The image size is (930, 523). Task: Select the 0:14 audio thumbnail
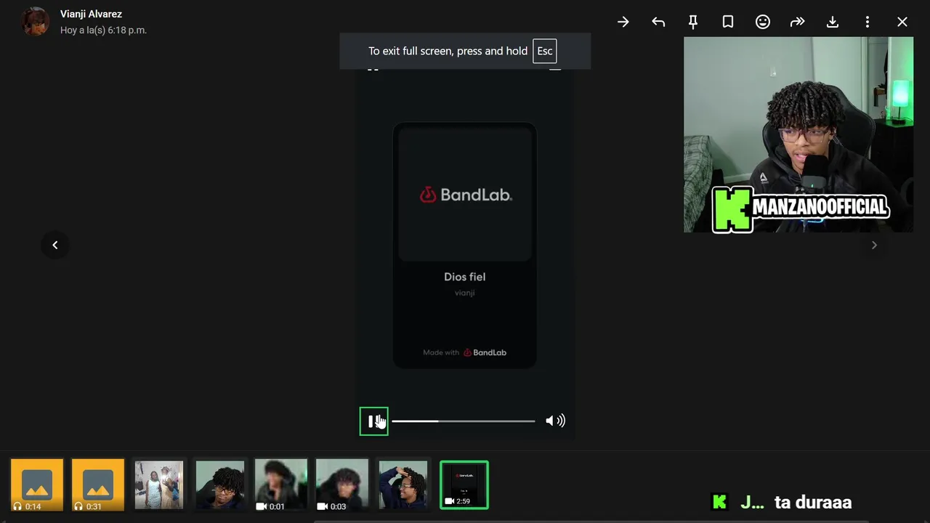pos(37,485)
